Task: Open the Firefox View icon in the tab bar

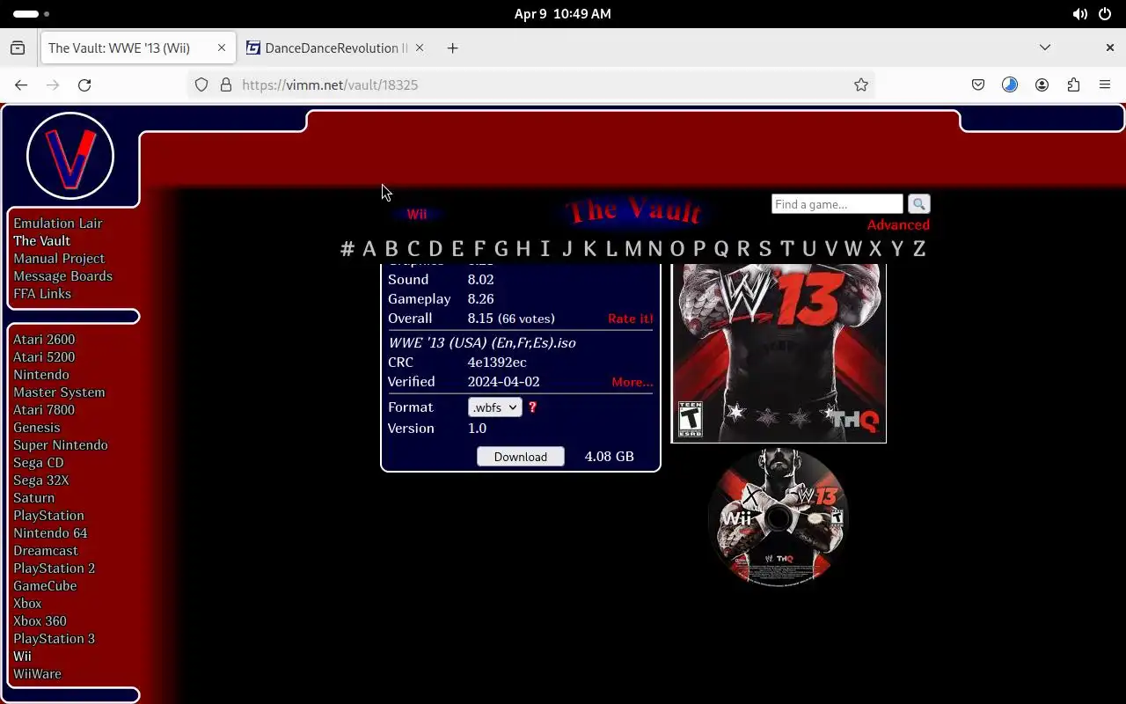Action: click(x=18, y=48)
